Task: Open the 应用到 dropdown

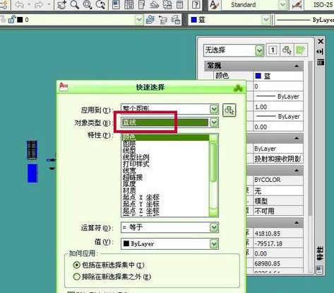Action: [214, 109]
